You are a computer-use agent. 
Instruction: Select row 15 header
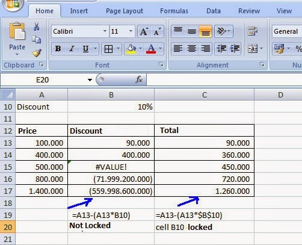click(8, 167)
